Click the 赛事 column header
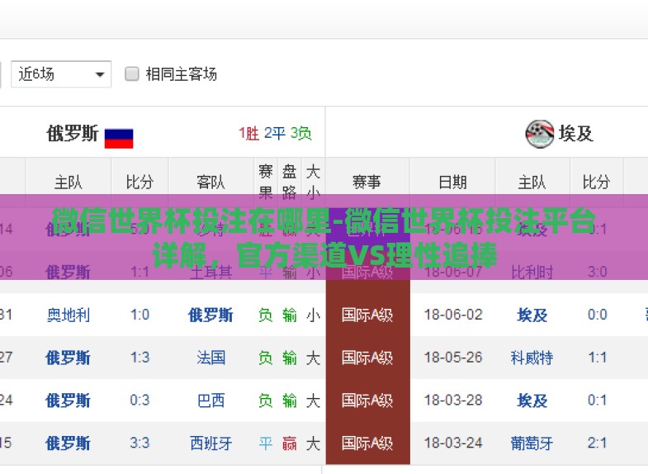This screenshot has width=648, height=474. tap(367, 182)
